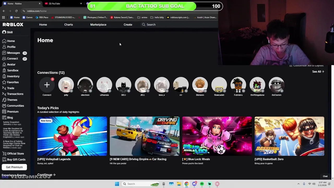Open the B6ill user profile in sidebar
The height and width of the screenshot is (188, 334).
[8, 32]
